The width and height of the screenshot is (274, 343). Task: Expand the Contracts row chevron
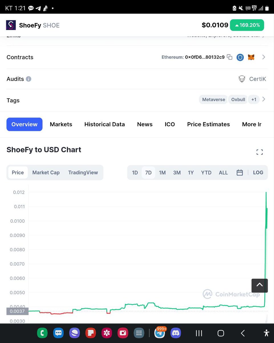pyautogui.click(x=264, y=57)
